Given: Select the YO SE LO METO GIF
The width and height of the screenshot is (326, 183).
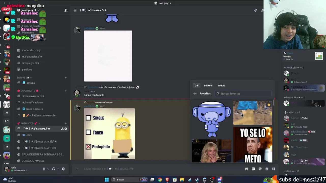Looking at the screenshot, I should [x=253, y=145].
